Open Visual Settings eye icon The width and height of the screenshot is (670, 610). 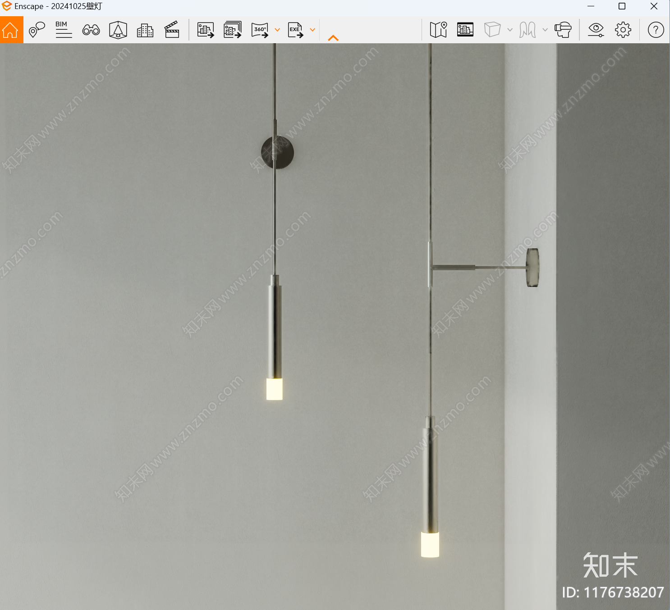tap(596, 30)
